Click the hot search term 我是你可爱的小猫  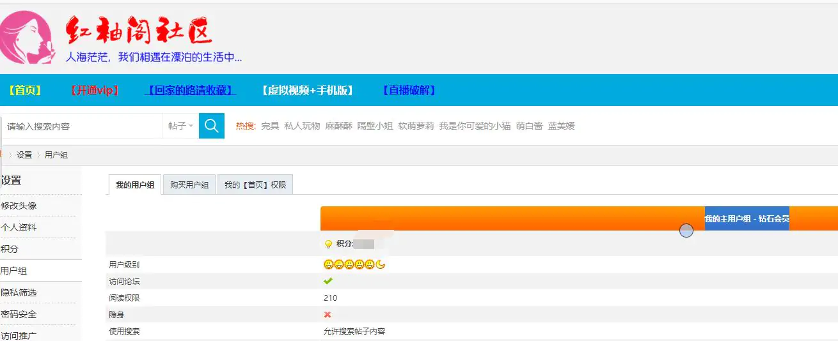[475, 126]
